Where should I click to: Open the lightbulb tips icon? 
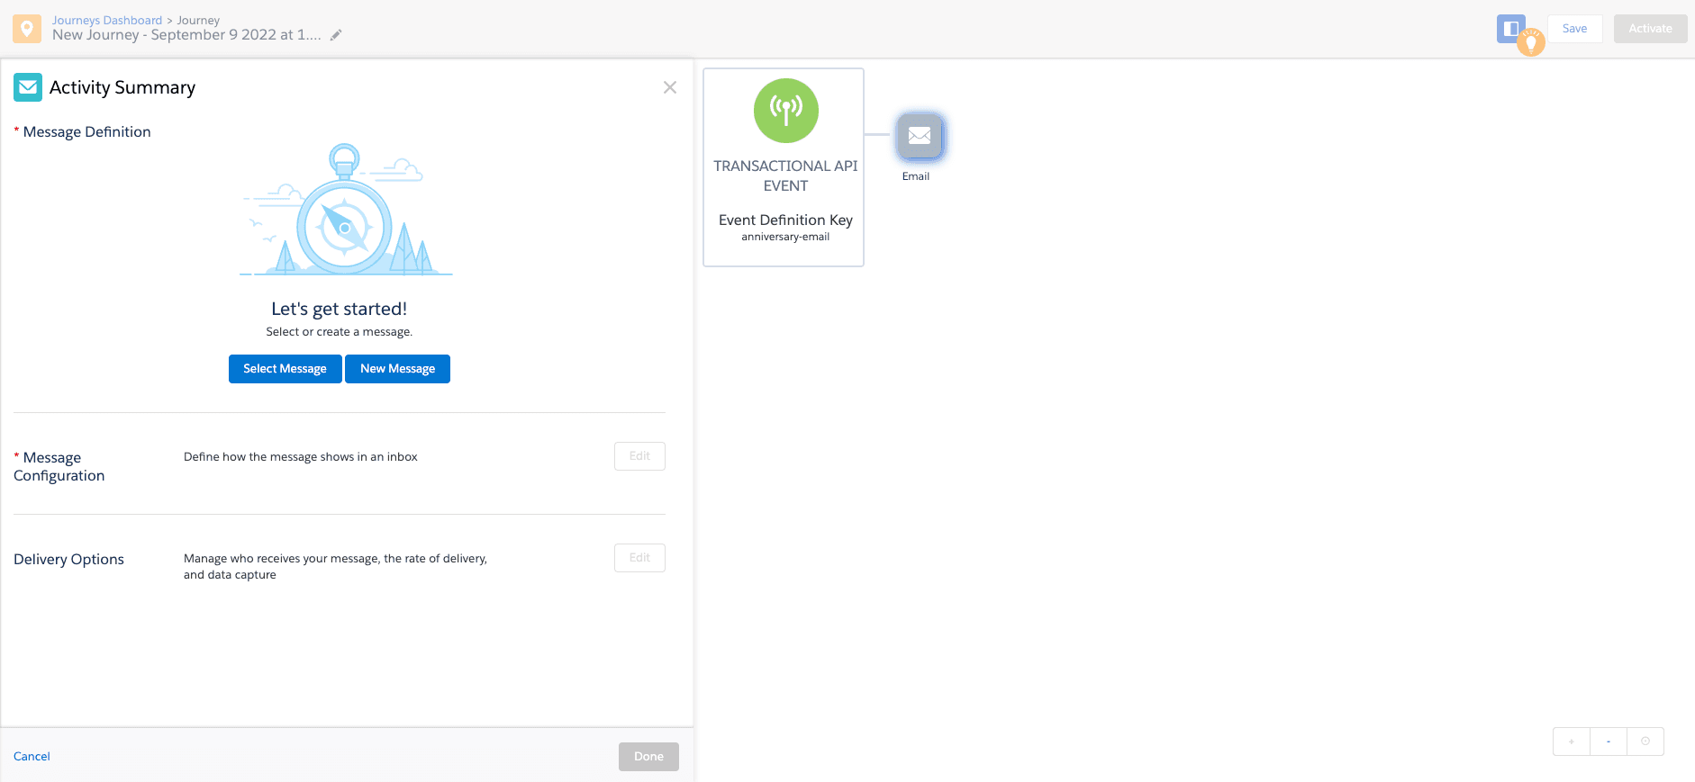1530,42
